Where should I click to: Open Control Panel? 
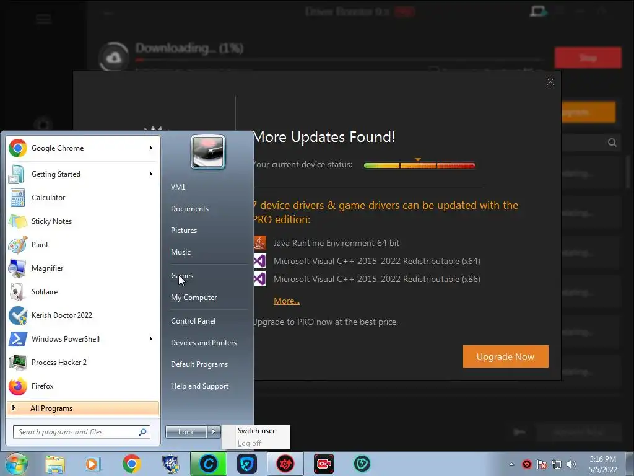193,321
